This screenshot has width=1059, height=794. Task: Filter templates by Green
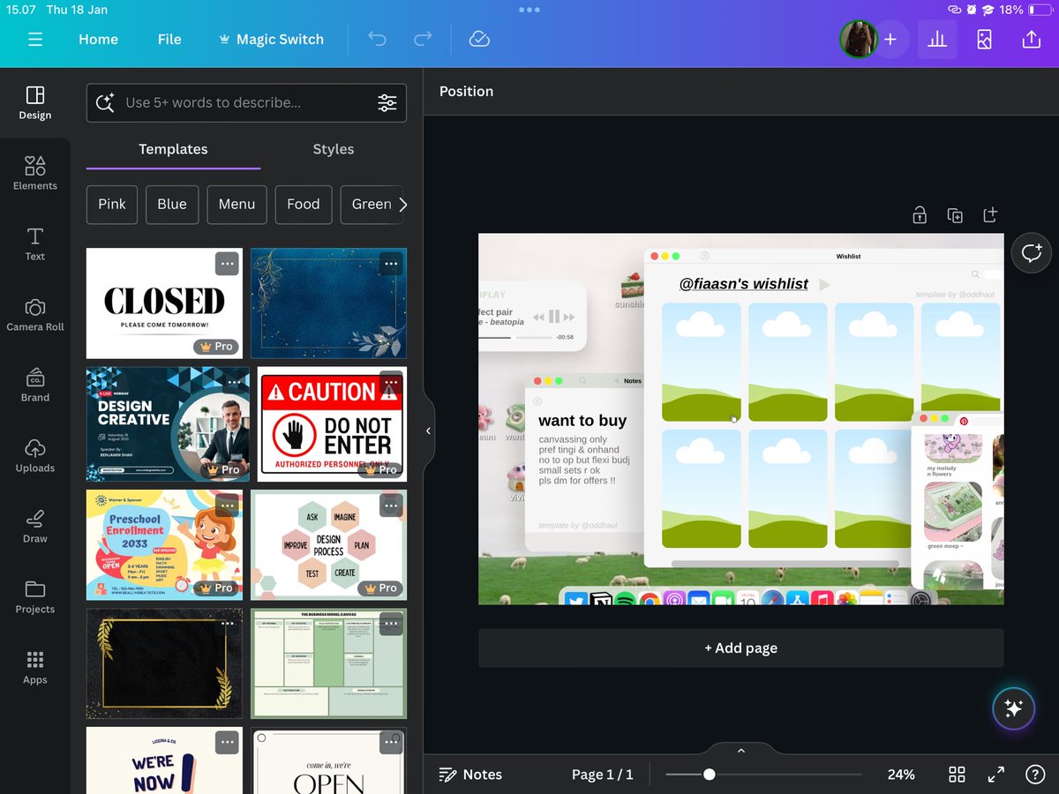[372, 204]
